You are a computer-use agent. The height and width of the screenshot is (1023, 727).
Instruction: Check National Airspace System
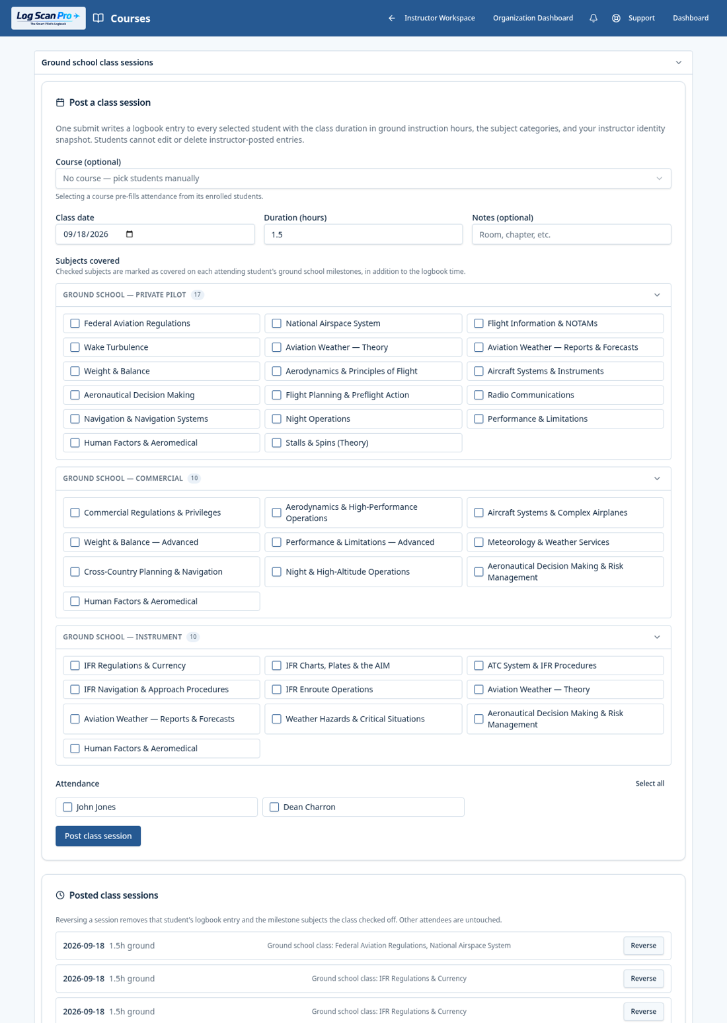[x=276, y=323]
